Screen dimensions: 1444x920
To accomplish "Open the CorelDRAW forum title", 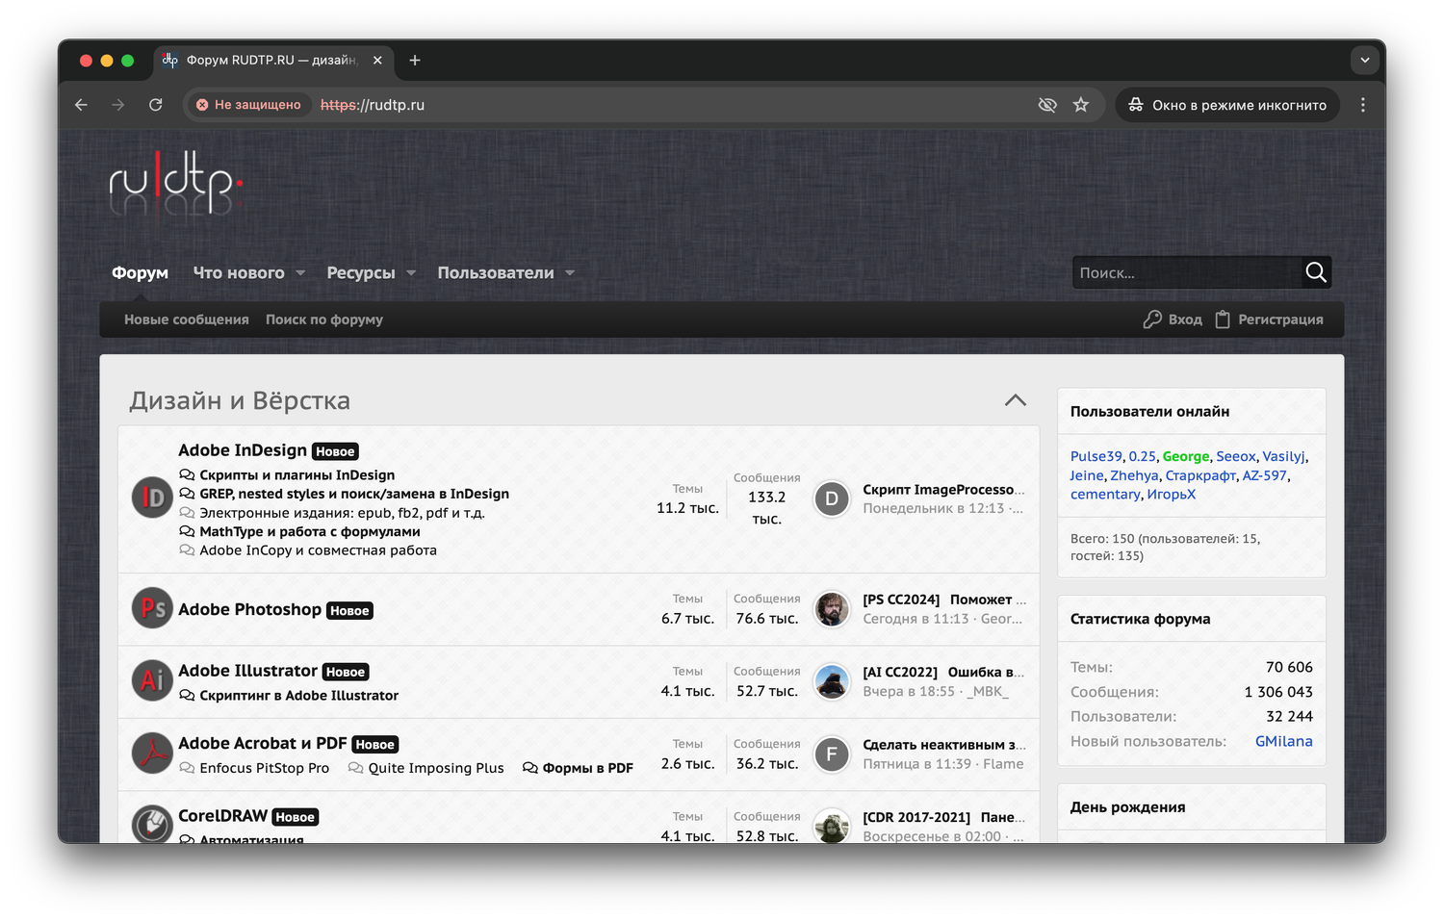I will (x=222, y=816).
